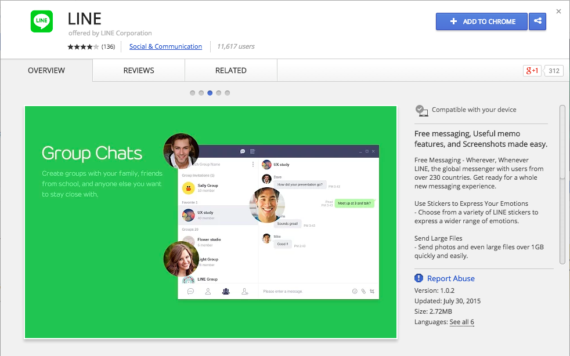The image size is (570, 356).
Task: Select the active third carousel dot
Action: coord(210,93)
